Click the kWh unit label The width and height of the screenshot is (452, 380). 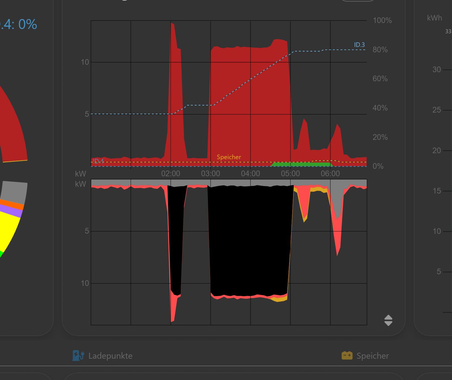coord(434,18)
